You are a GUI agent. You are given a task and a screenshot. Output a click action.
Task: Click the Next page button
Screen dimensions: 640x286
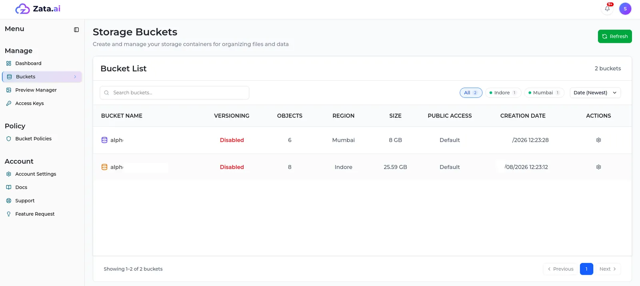coord(608,269)
